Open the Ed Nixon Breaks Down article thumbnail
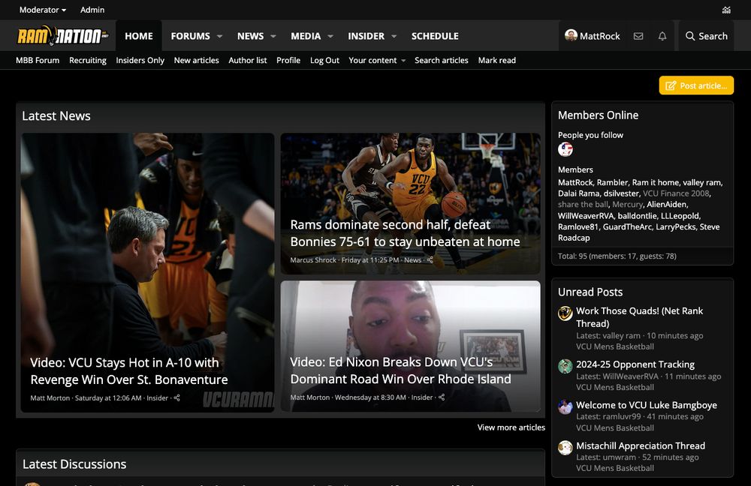The height and width of the screenshot is (486, 751). (x=411, y=346)
